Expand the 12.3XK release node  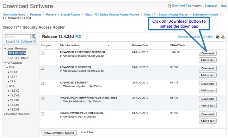pos(9,105)
